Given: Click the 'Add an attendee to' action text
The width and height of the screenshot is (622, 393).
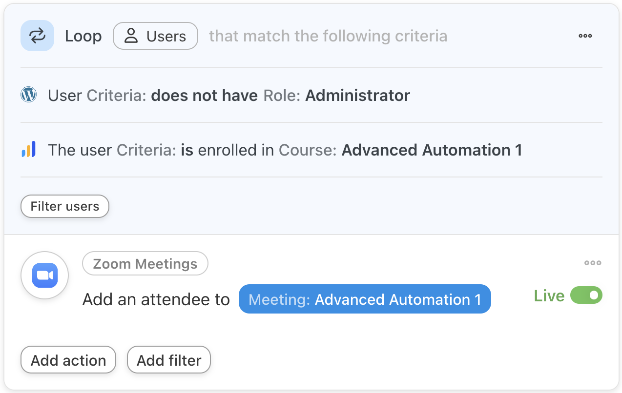Looking at the screenshot, I should 156,299.
